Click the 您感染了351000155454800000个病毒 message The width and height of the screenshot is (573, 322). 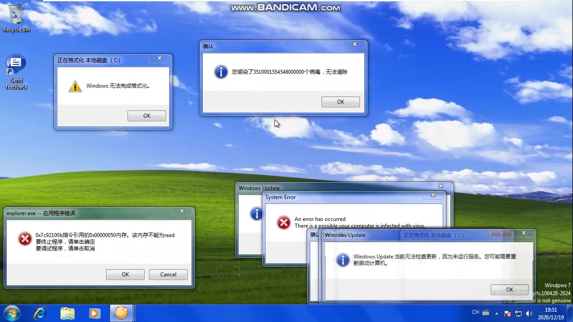(x=290, y=72)
